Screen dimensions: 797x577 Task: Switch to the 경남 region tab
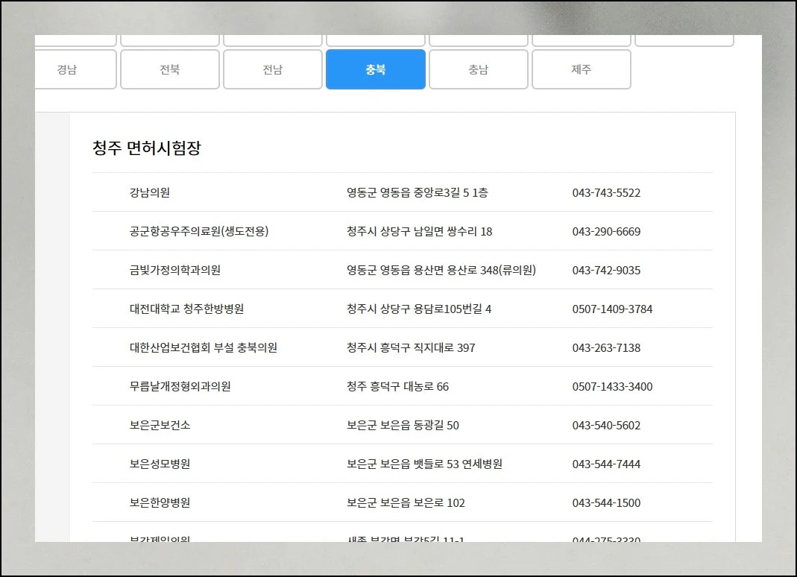(x=75, y=69)
